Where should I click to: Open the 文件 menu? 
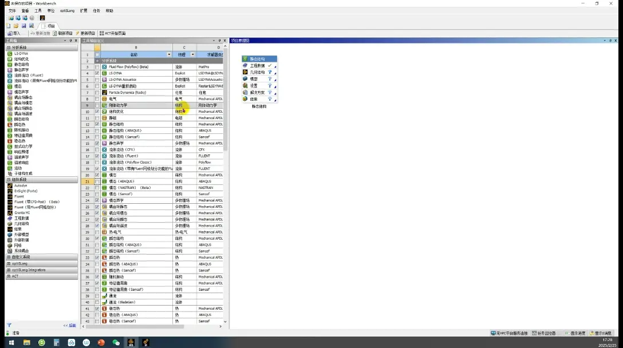pos(13,11)
